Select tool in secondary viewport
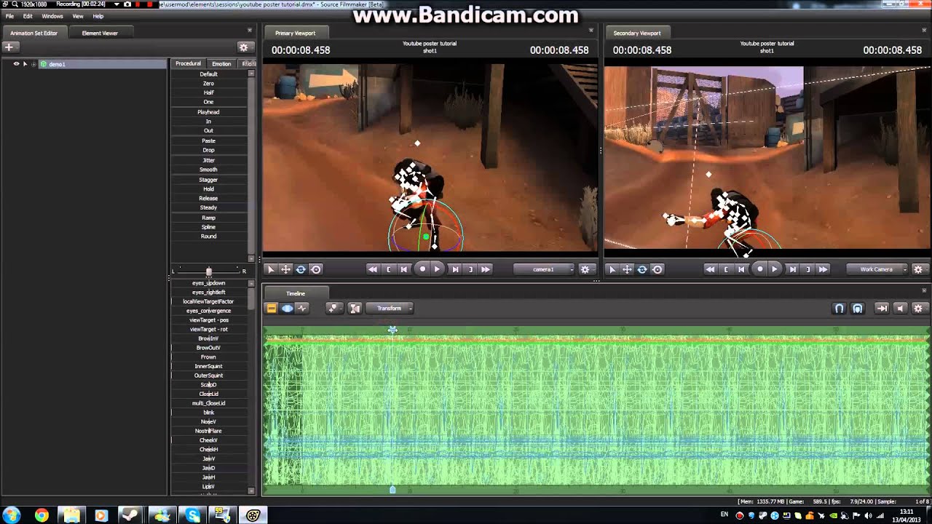Viewport: 932px width, 524px height. pos(612,269)
